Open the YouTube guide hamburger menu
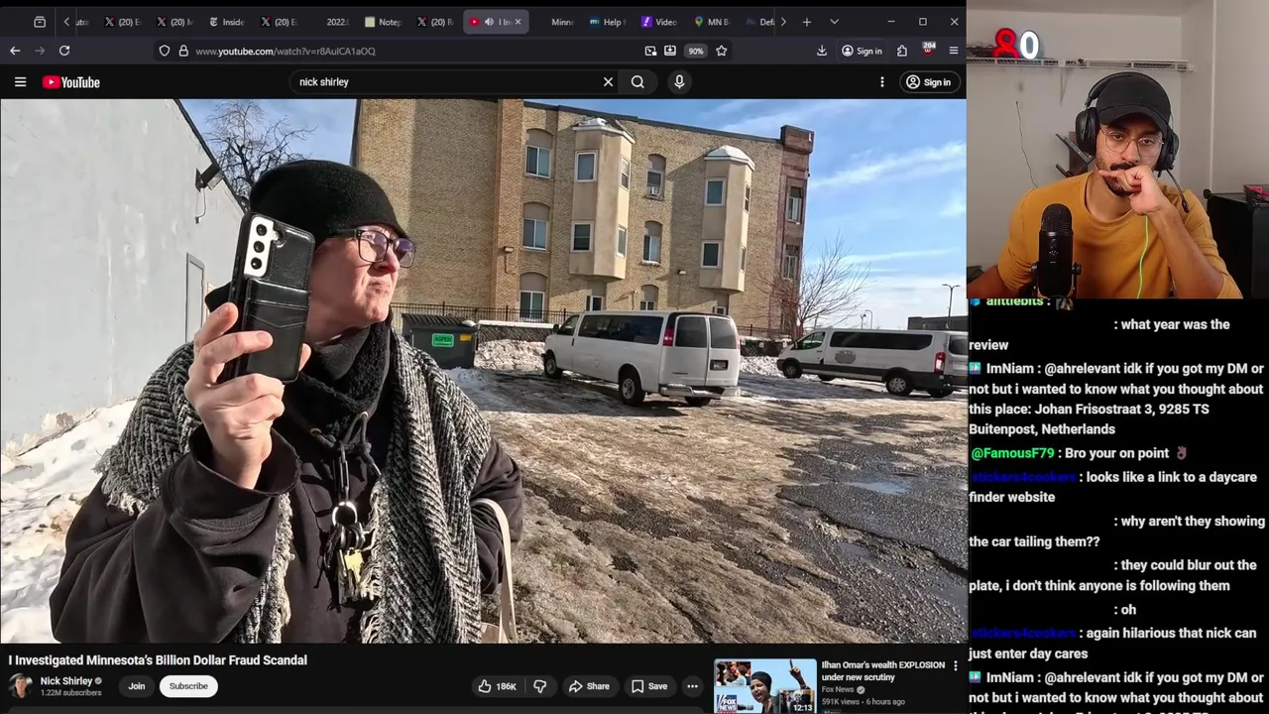 pos(20,82)
